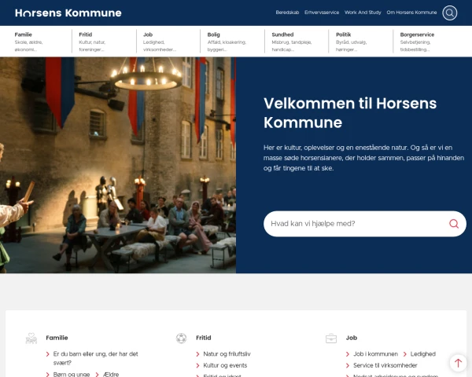
Task: Open the Familie section heading
Action: [57, 338]
